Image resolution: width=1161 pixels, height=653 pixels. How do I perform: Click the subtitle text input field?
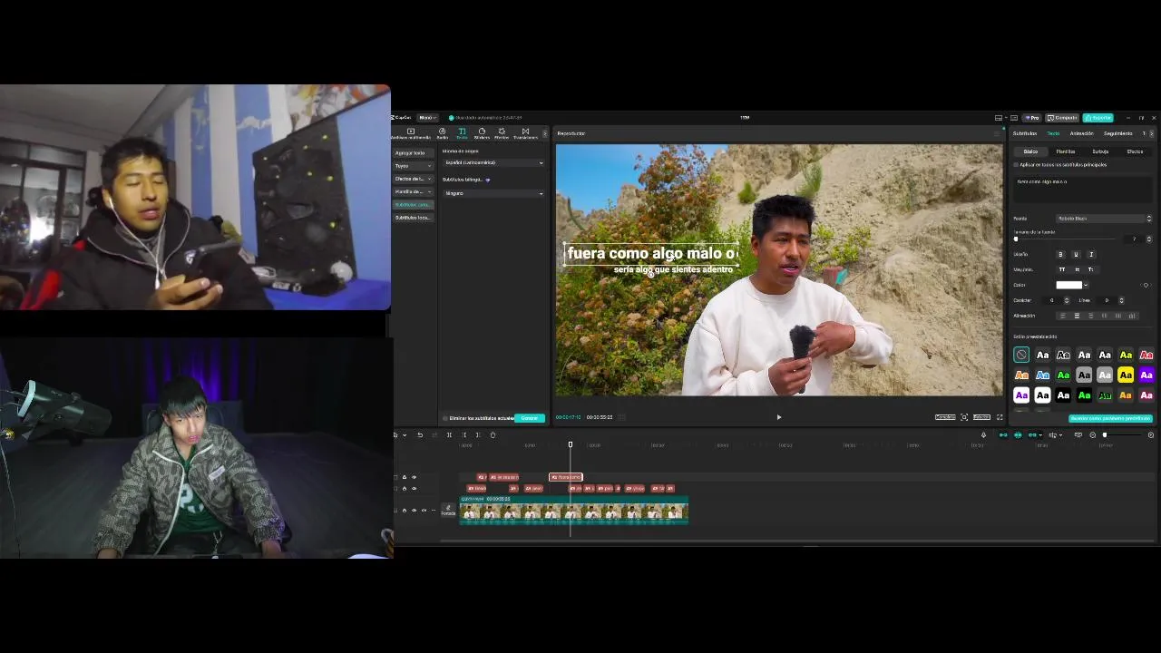click(x=1082, y=190)
